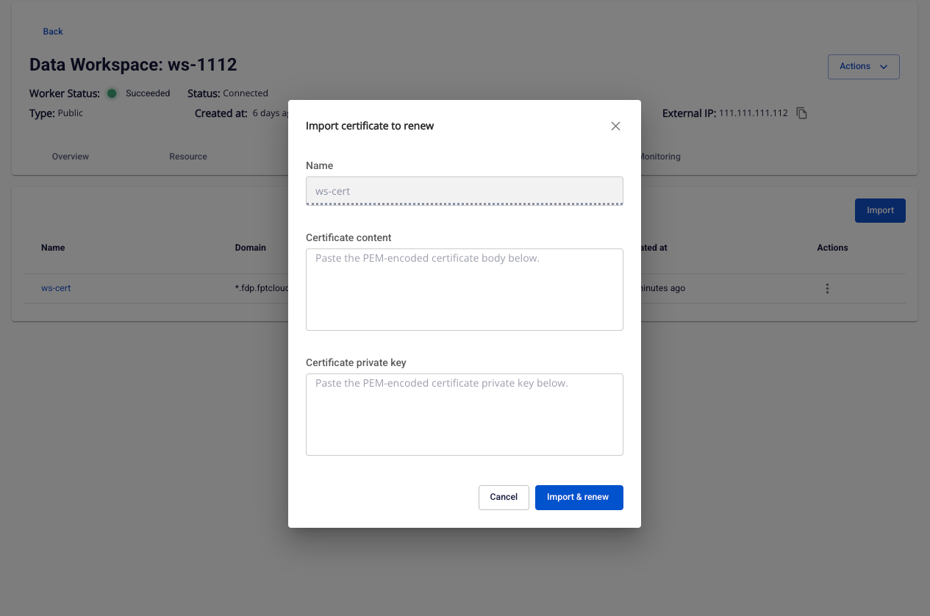The image size is (930, 616).
Task: Cancel the certificate import
Action: 504,498
